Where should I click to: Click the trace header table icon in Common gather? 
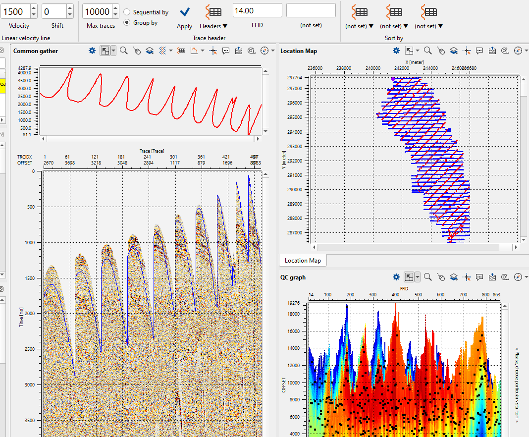click(x=181, y=51)
